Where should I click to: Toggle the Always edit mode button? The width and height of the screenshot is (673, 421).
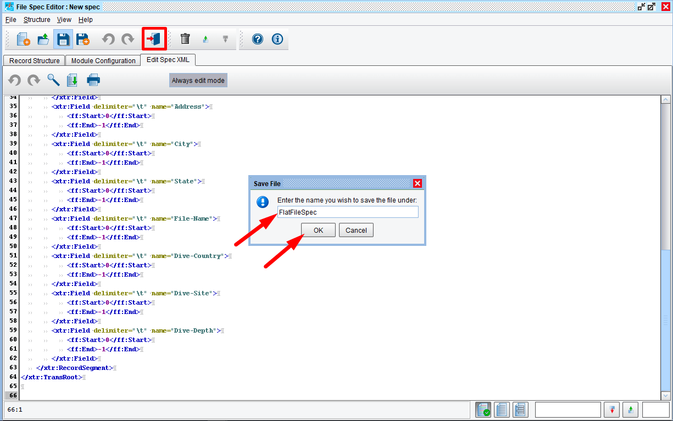198,80
